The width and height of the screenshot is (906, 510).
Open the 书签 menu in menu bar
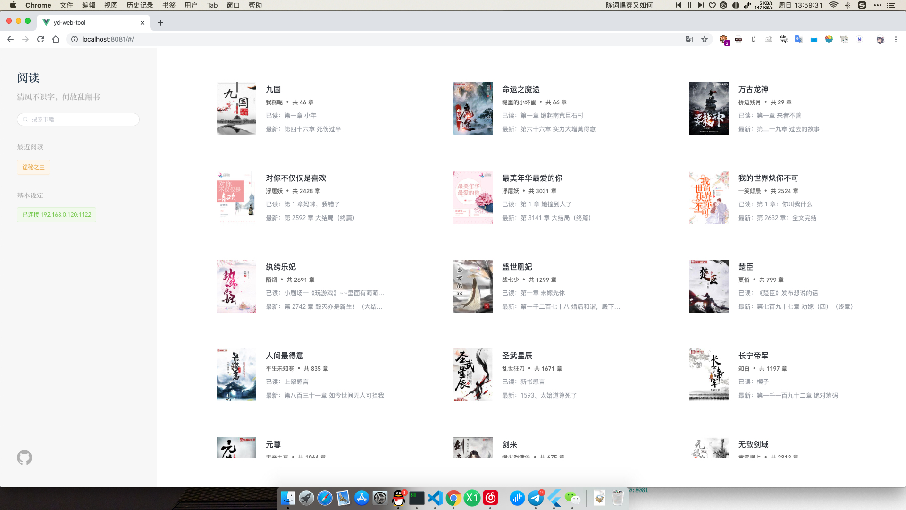click(169, 5)
